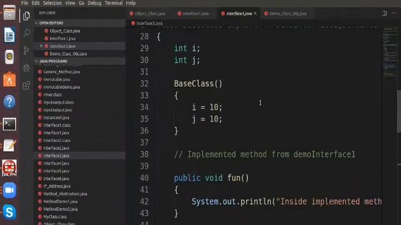401x225 pixels.
Task: Open the Source Control view
Action: coord(26,50)
